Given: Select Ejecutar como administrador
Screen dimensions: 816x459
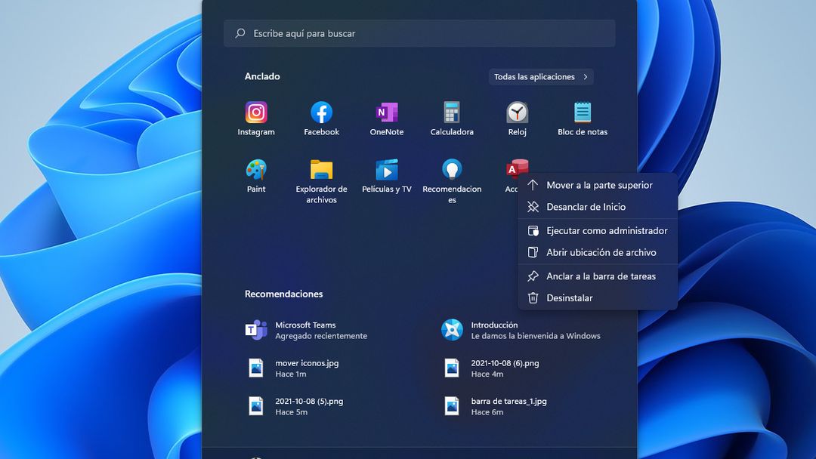Looking at the screenshot, I should (607, 230).
